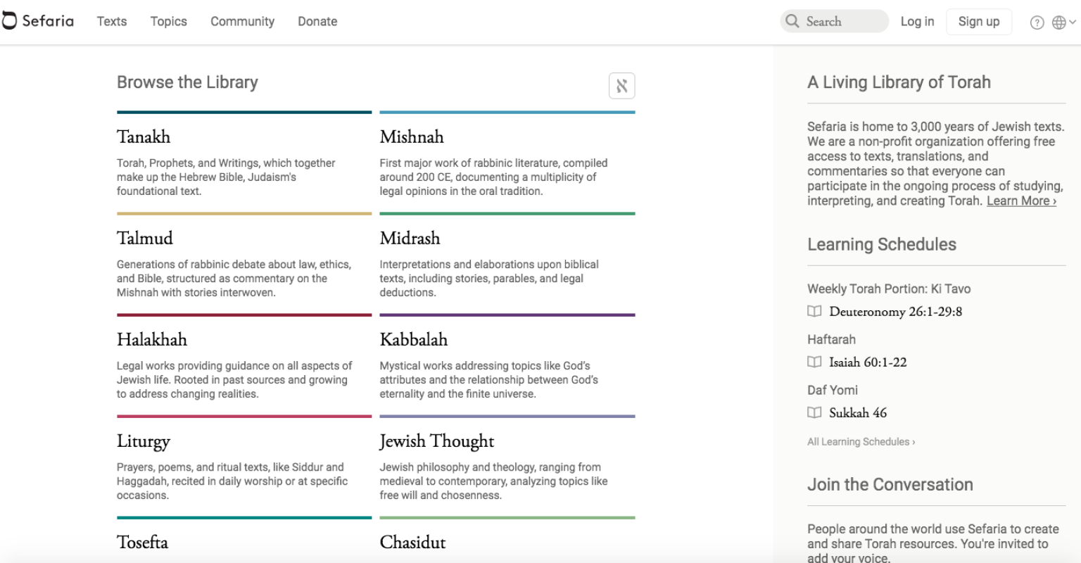This screenshot has width=1081, height=563.
Task: Open the help question mark icon
Action: tap(1037, 23)
